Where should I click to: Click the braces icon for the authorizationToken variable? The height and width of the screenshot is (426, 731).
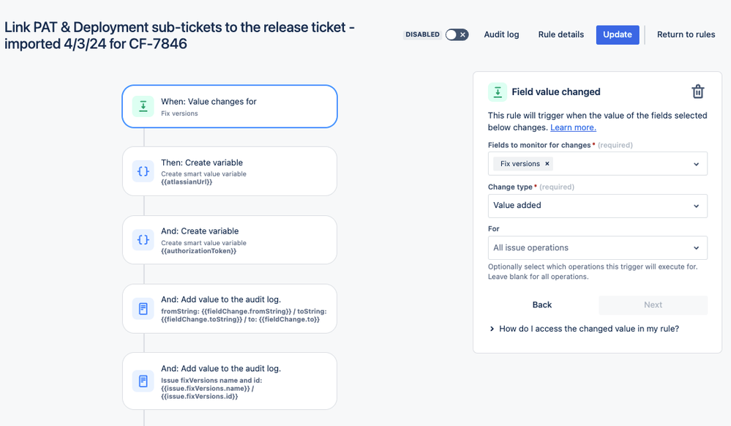(x=143, y=239)
